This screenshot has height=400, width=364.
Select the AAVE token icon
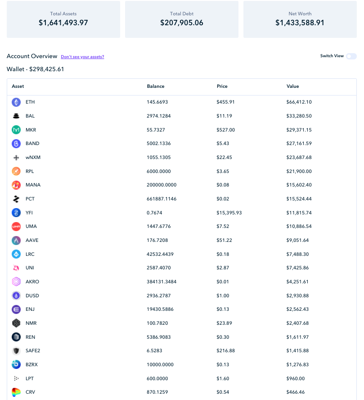(x=16, y=240)
